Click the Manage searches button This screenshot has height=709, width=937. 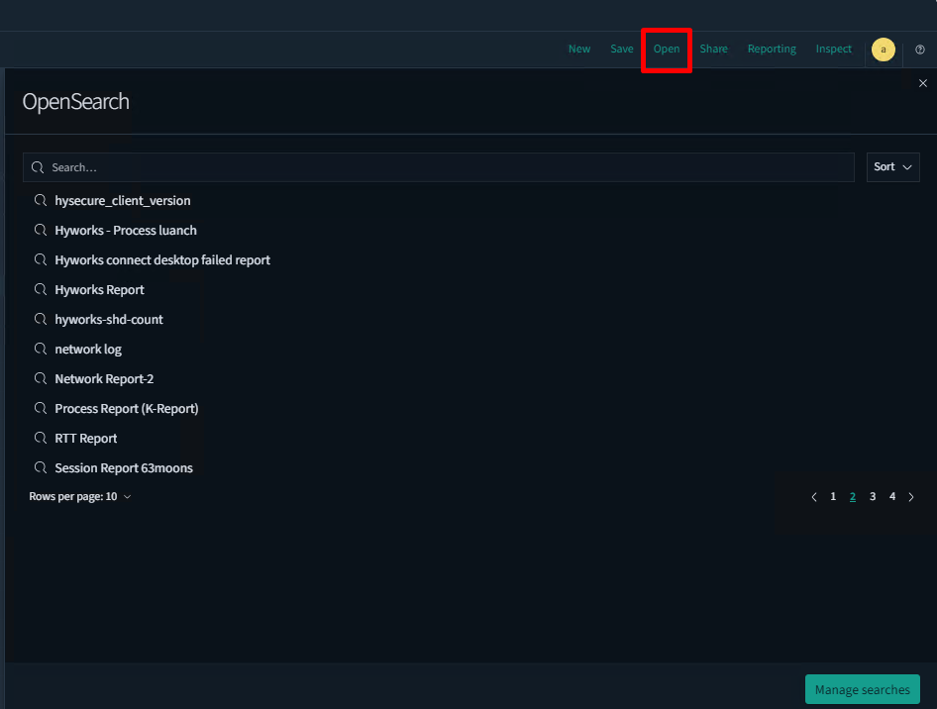tap(862, 690)
